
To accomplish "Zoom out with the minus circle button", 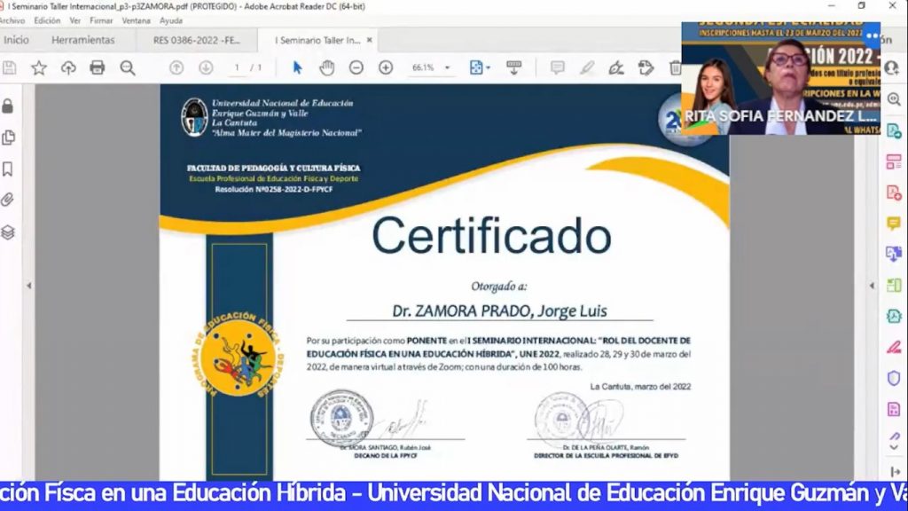I will click(356, 67).
